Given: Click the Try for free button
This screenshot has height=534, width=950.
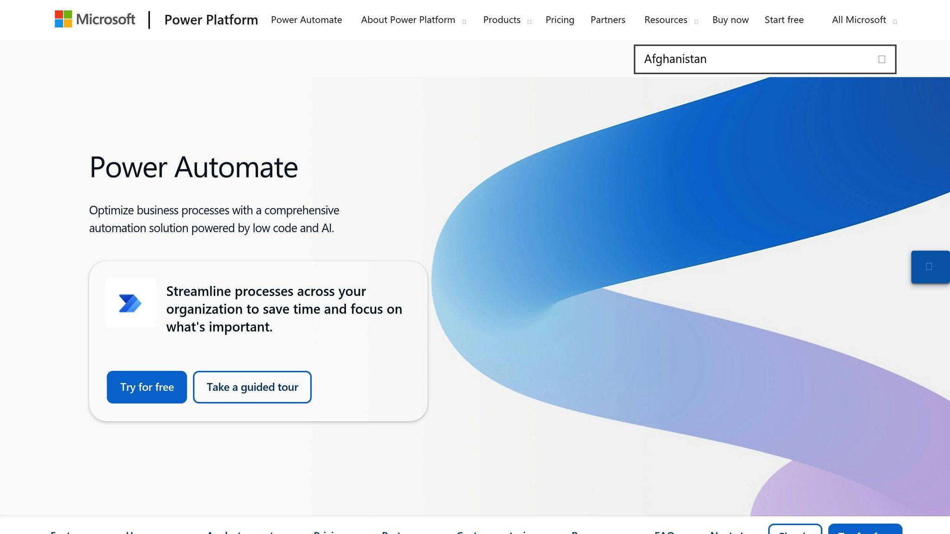Looking at the screenshot, I should [x=147, y=387].
